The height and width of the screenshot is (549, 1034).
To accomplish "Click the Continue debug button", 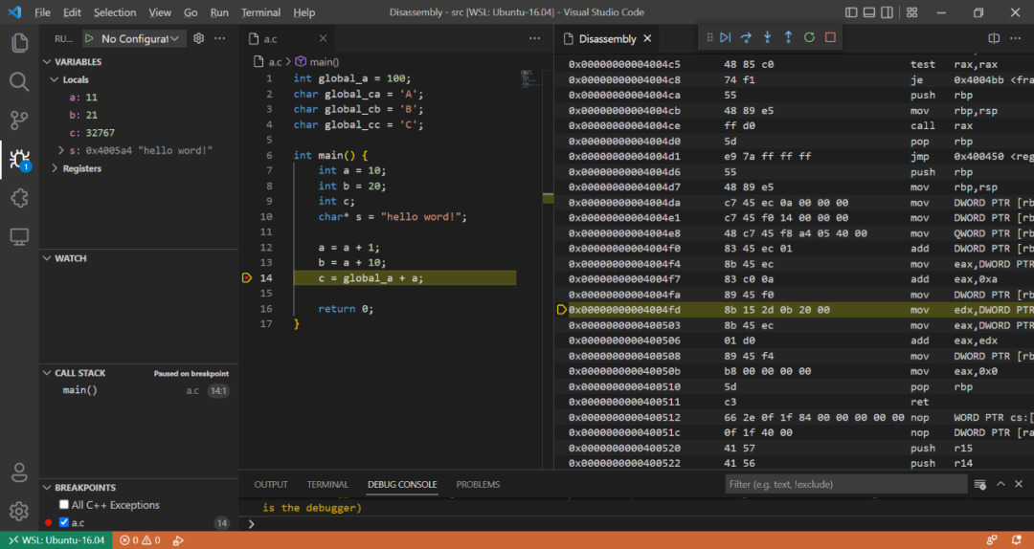I will (725, 37).
